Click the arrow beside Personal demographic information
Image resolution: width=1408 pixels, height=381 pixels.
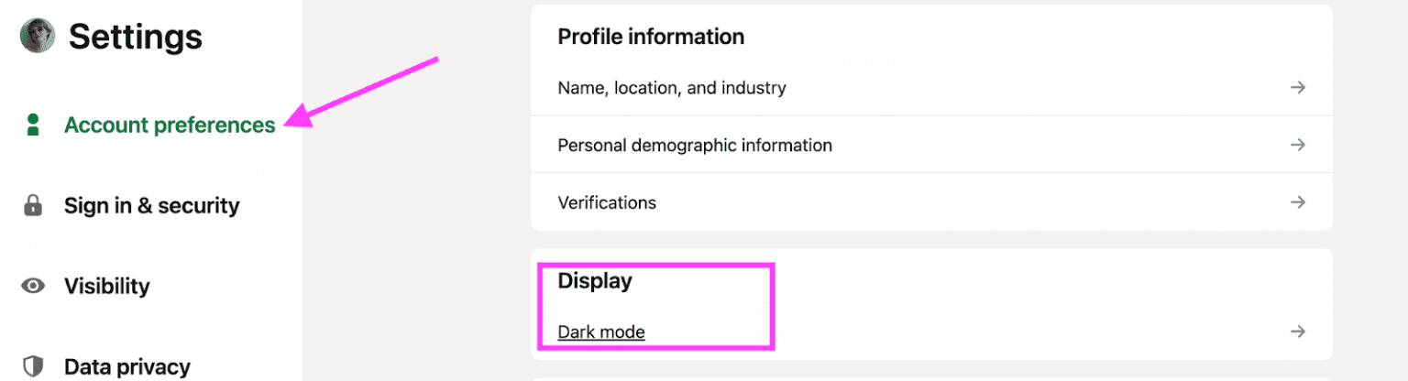[x=1297, y=145]
